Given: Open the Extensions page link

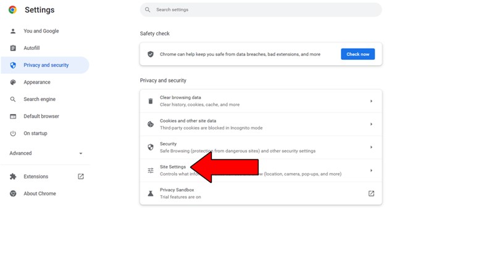Looking at the screenshot, I should pos(45,176).
